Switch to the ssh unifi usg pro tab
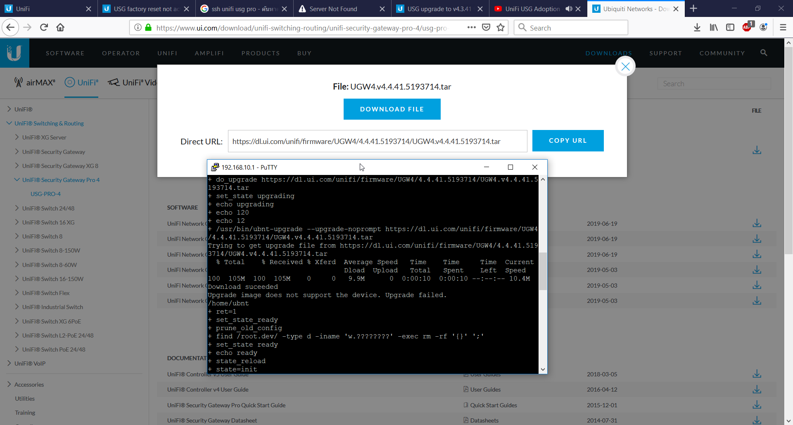793x425 pixels. pos(244,9)
